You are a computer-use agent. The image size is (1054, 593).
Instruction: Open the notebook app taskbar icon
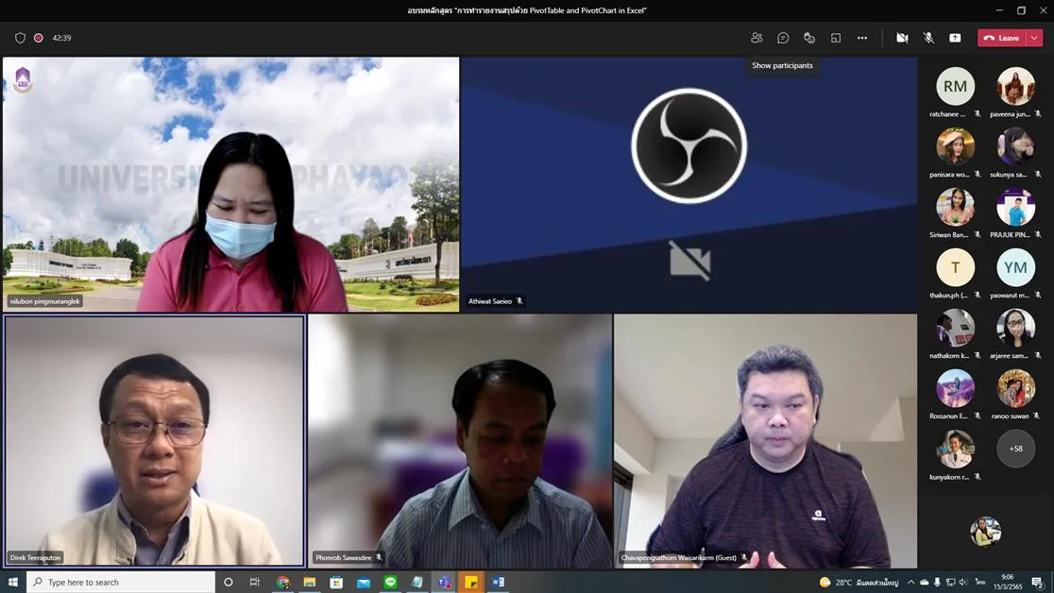pos(417,583)
